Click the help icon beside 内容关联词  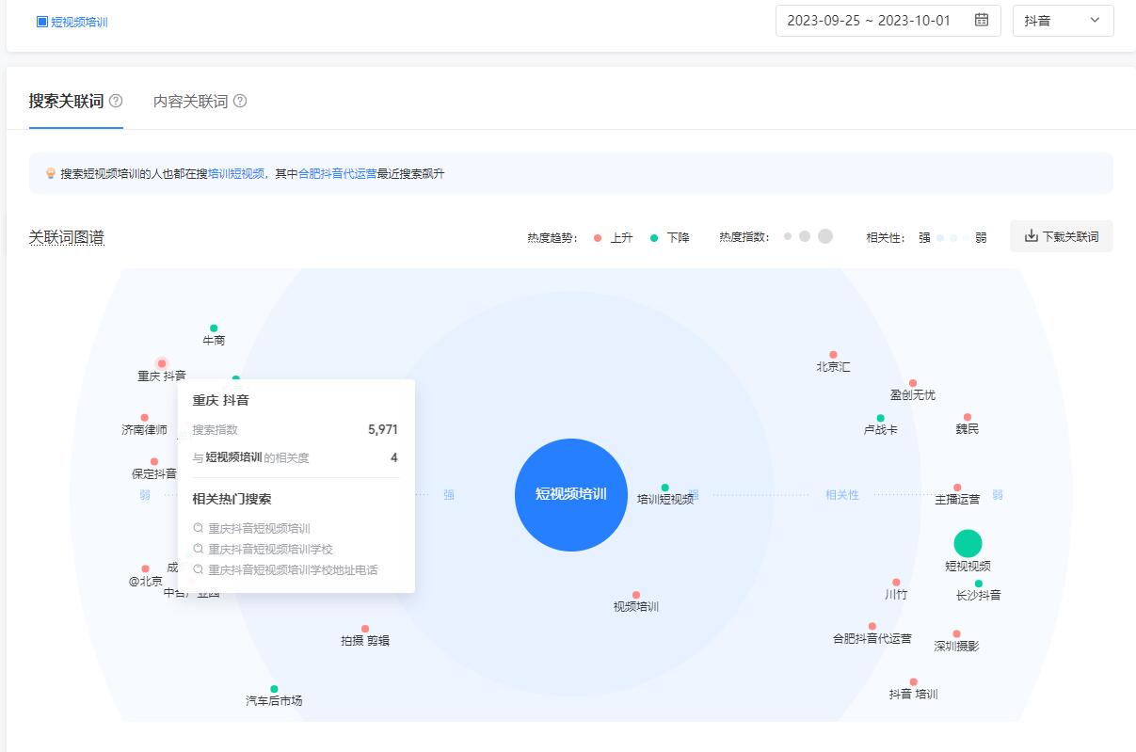(x=240, y=101)
